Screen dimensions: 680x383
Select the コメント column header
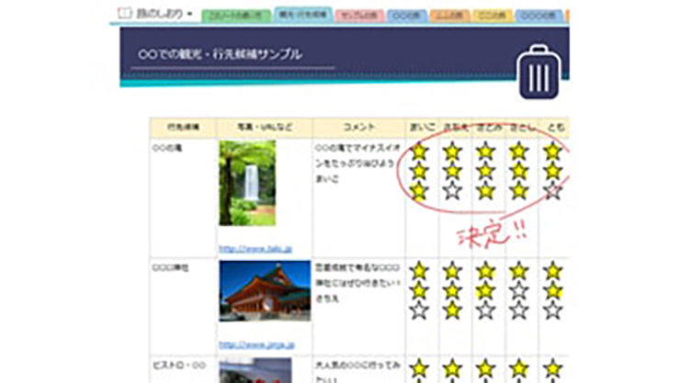click(x=358, y=128)
